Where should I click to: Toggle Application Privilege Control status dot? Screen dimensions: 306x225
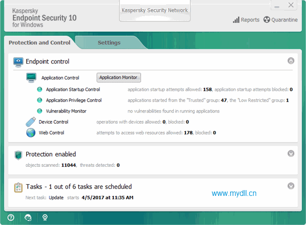pos(40,100)
